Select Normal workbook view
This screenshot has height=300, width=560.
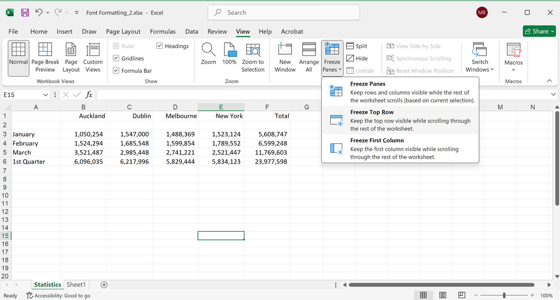pos(19,58)
